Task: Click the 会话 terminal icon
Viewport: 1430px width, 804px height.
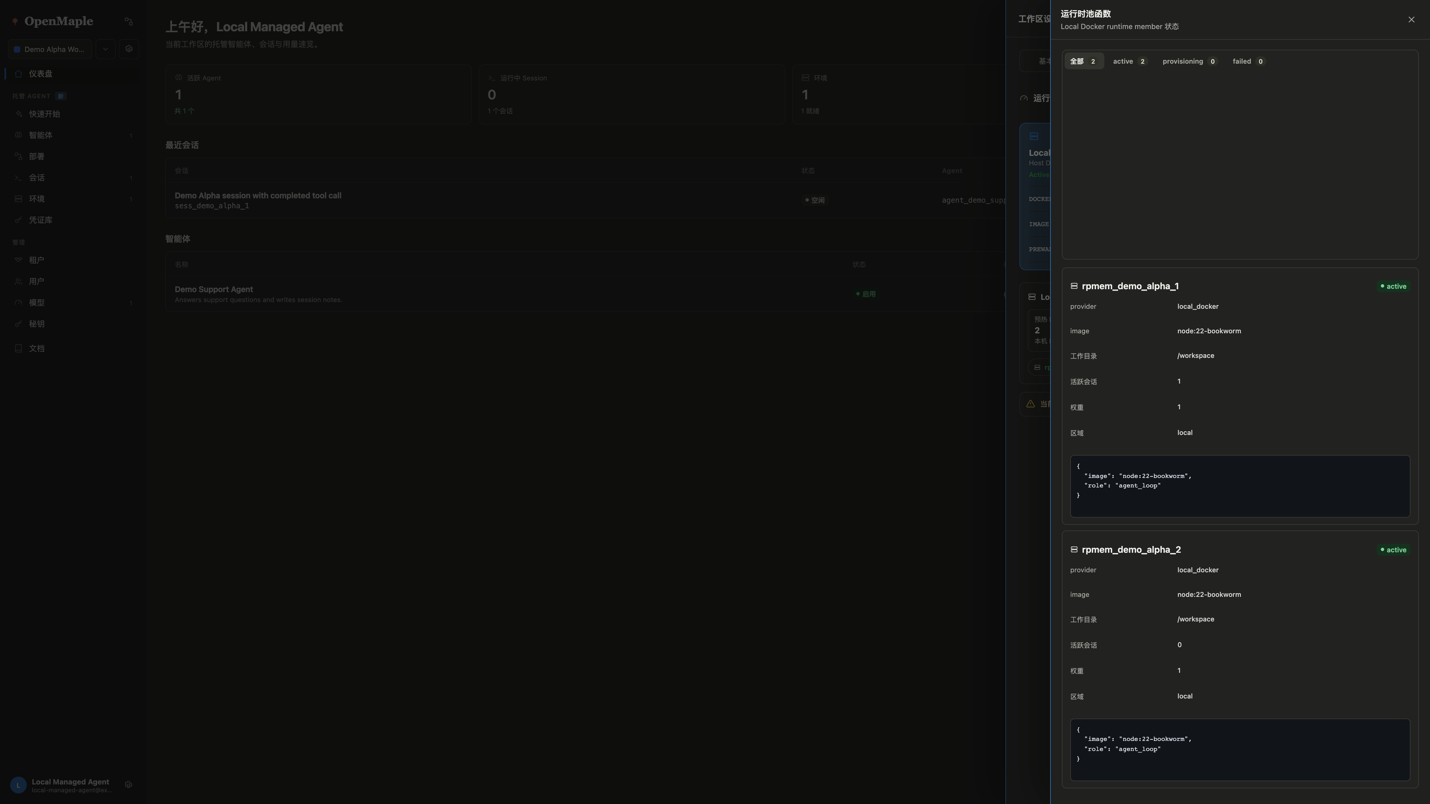Action: tap(18, 178)
